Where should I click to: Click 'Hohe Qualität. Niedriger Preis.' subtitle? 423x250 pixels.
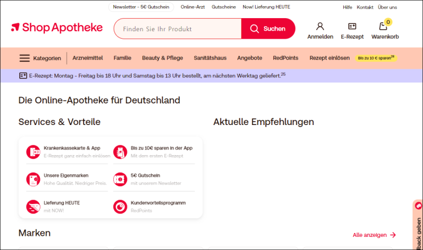[x=75, y=184]
